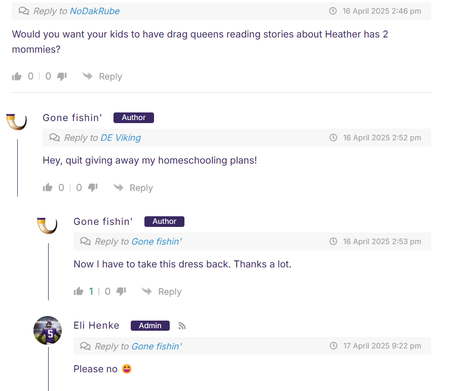456x391 pixels.
Task: Dislike the homeschooling plans comment
Action: point(93,187)
